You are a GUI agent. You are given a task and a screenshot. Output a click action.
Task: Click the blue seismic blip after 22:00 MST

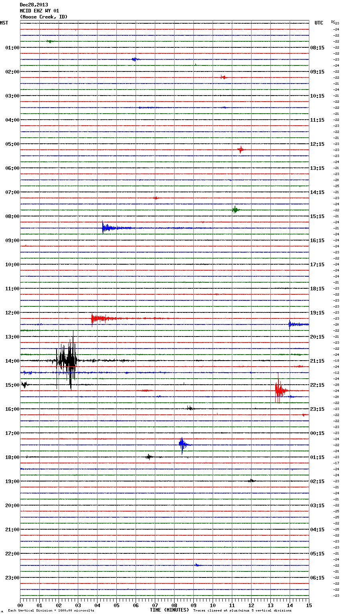[x=197, y=565]
